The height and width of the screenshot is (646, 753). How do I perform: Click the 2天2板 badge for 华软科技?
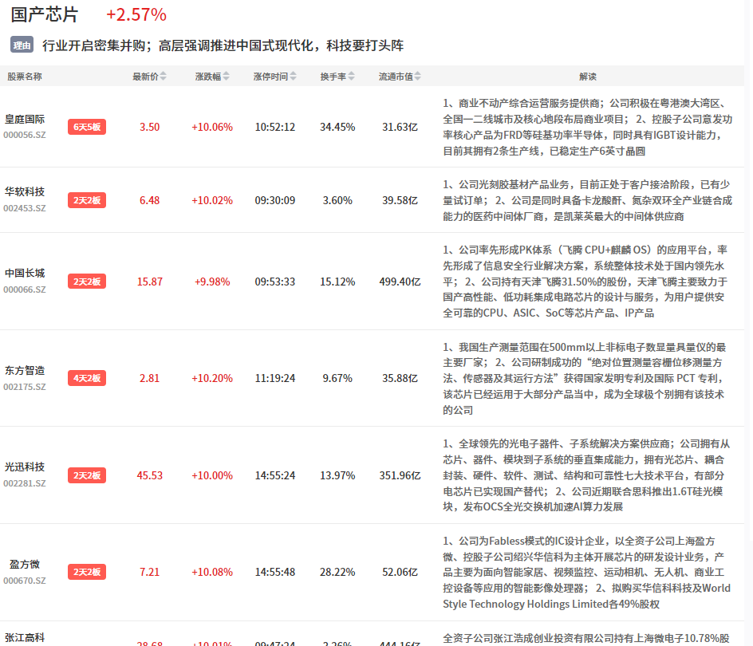[87, 200]
